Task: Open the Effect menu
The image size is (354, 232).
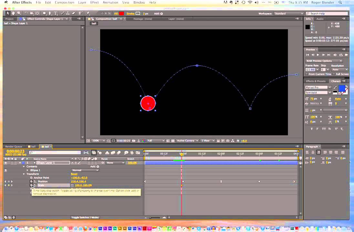Action: [94, 3]
